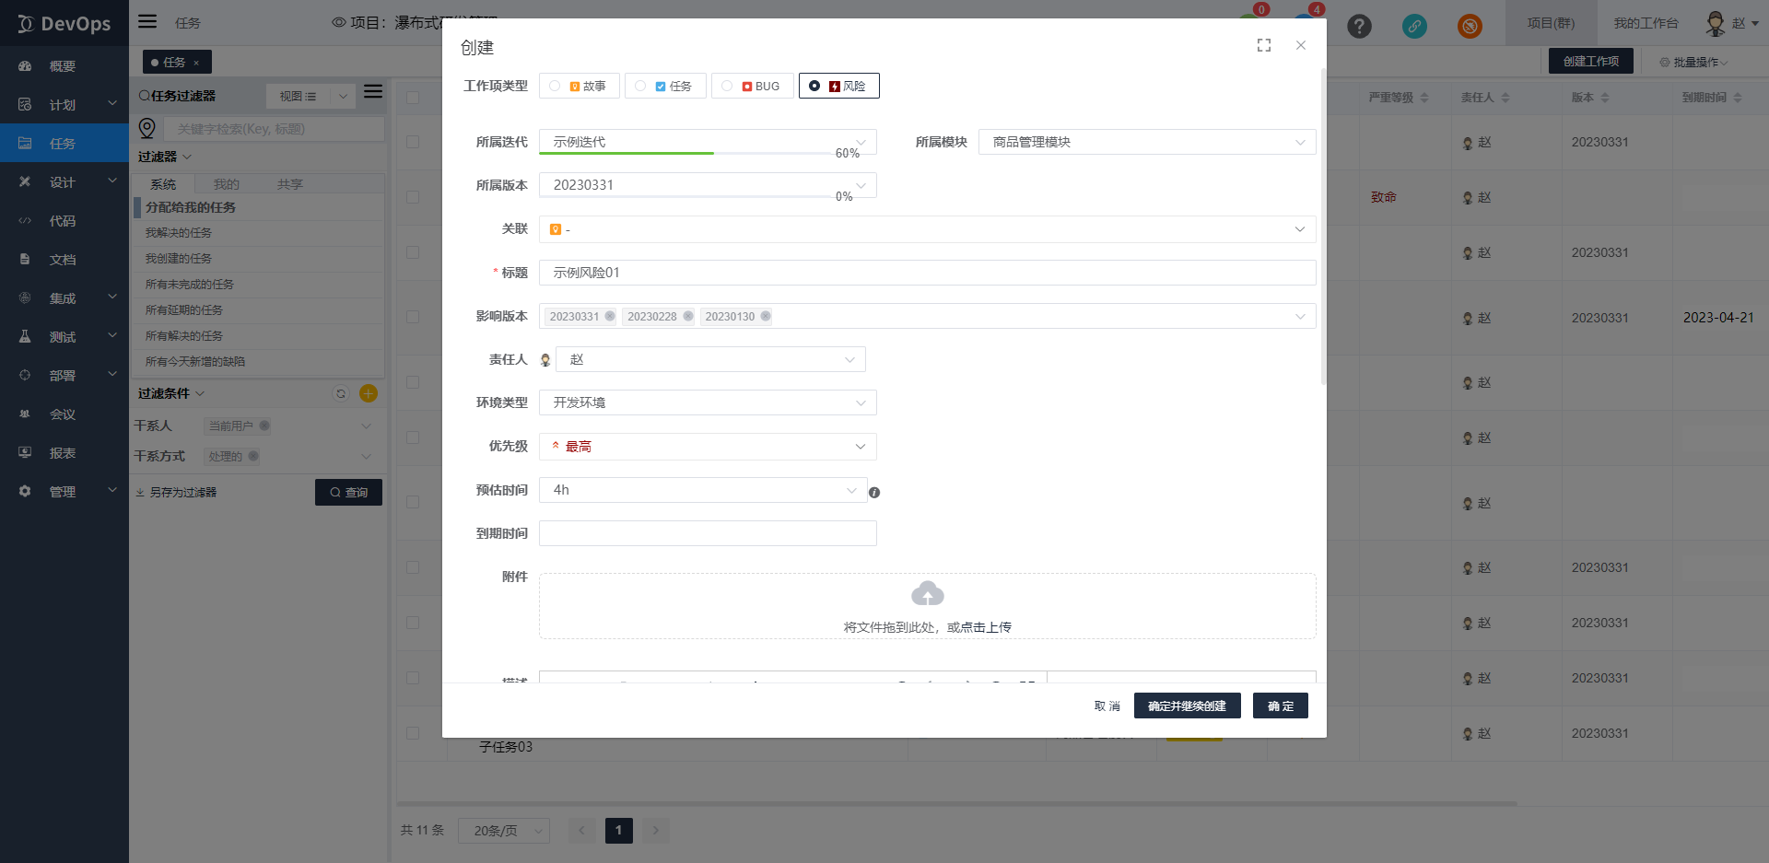This screenshot has height=863, width=1769.
Task: Click the 另存为过滤器 link
Action: [176, 493]
